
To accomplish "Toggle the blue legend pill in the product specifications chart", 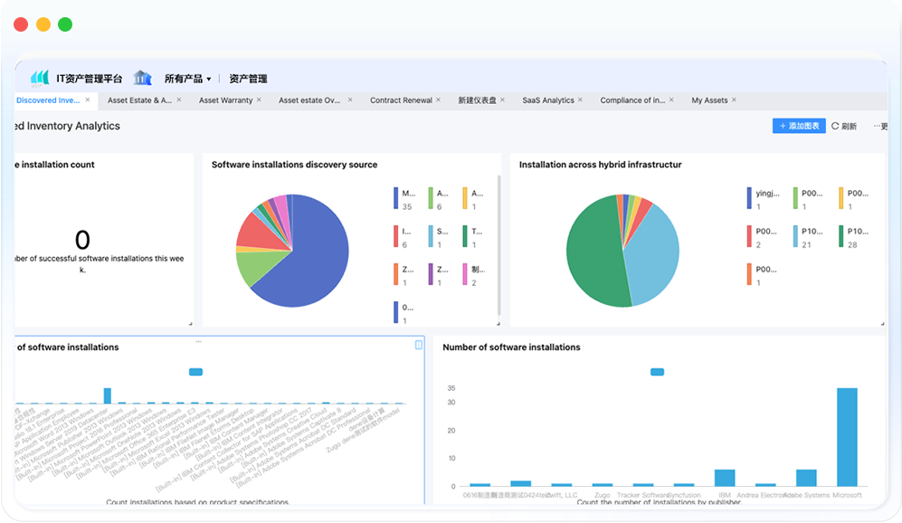I will pos(195,372).
